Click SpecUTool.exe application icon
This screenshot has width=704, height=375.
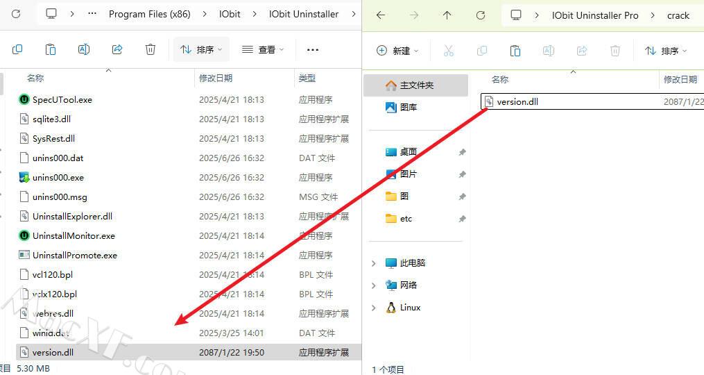coord(24,99)
